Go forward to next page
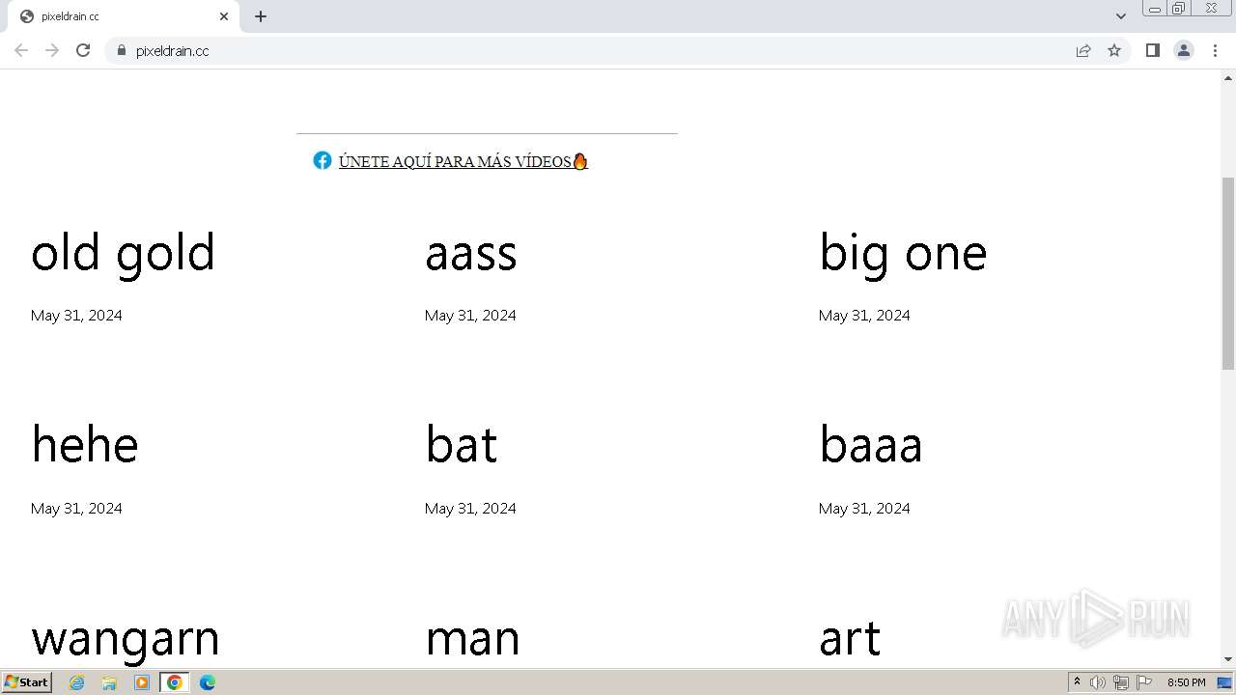This screenshot has height=695, width=1236. pos(52,50)
